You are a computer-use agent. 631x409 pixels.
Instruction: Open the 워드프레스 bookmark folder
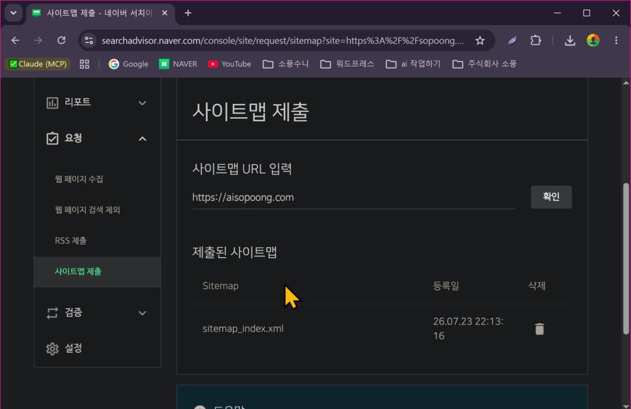coord(347,64)
